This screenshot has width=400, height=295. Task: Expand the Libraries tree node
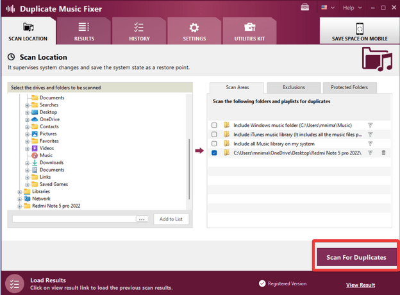[19, 192]
